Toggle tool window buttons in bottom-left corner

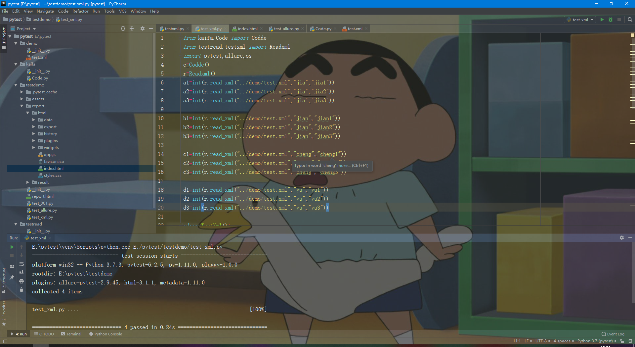tap(5, 341)
